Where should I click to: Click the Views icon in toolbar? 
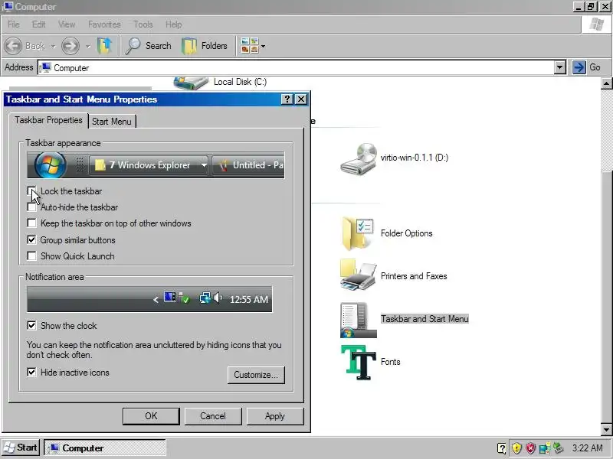coord(250,46)
